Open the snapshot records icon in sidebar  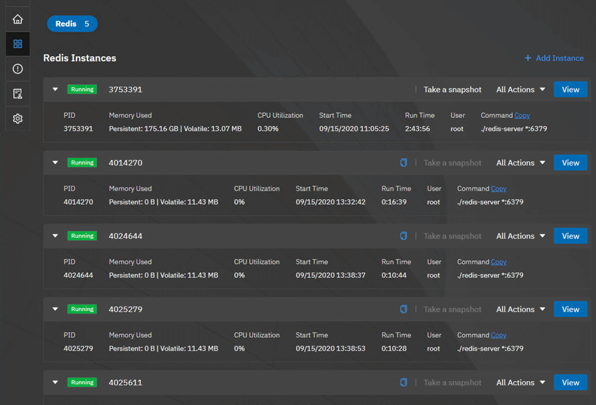18,93
